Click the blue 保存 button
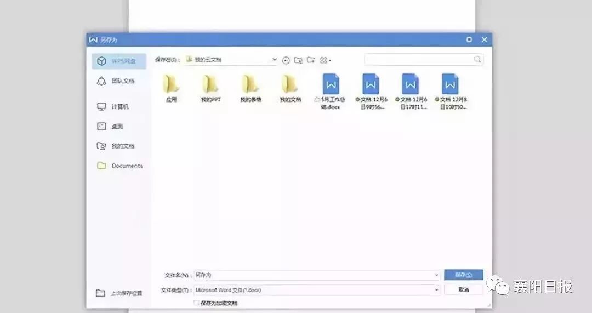592x313 pixels. [x=464, y=275]
